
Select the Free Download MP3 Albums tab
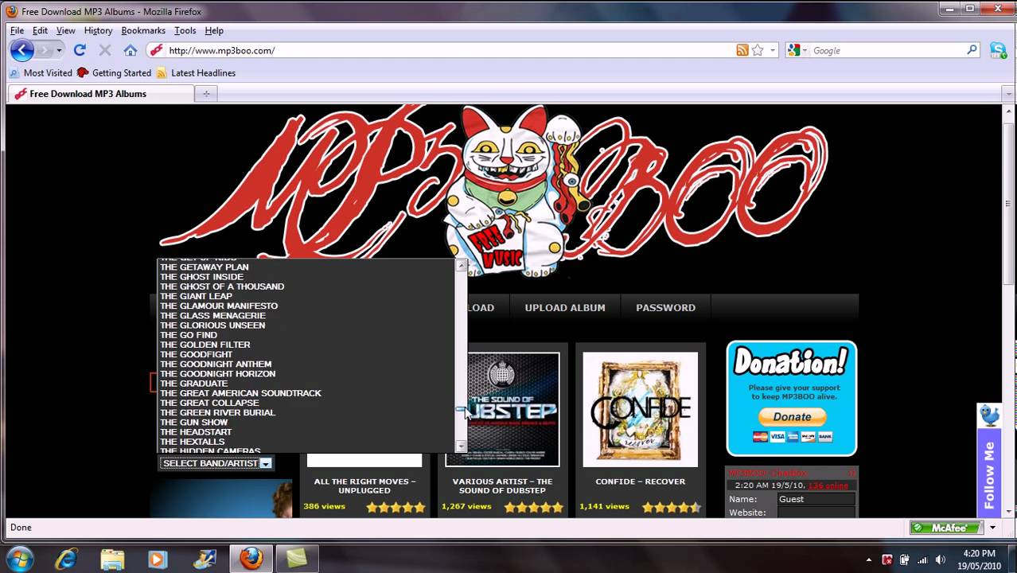click(101, 94)
